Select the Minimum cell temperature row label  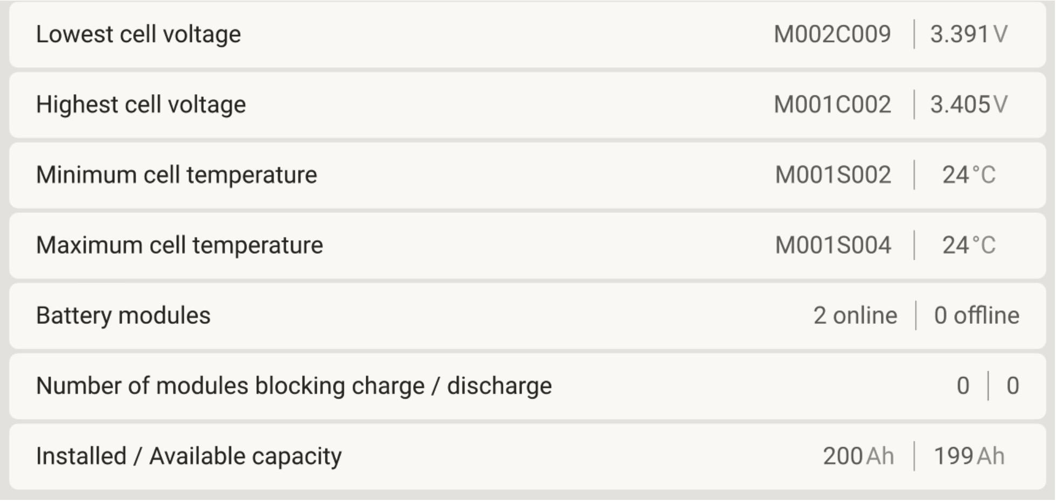(x=177, y=175)
